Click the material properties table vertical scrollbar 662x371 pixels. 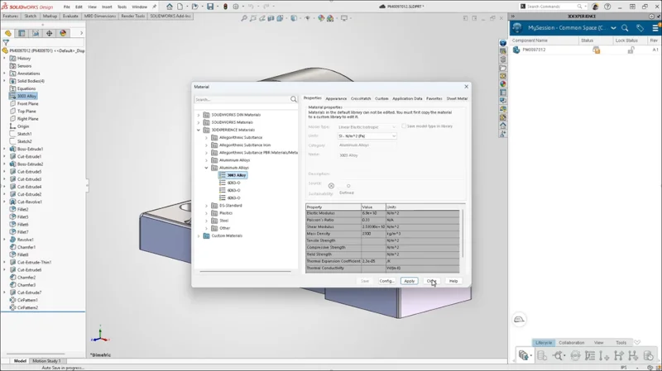click(463, 233)
